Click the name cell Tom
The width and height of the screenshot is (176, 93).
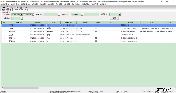[x=53, y=38]
